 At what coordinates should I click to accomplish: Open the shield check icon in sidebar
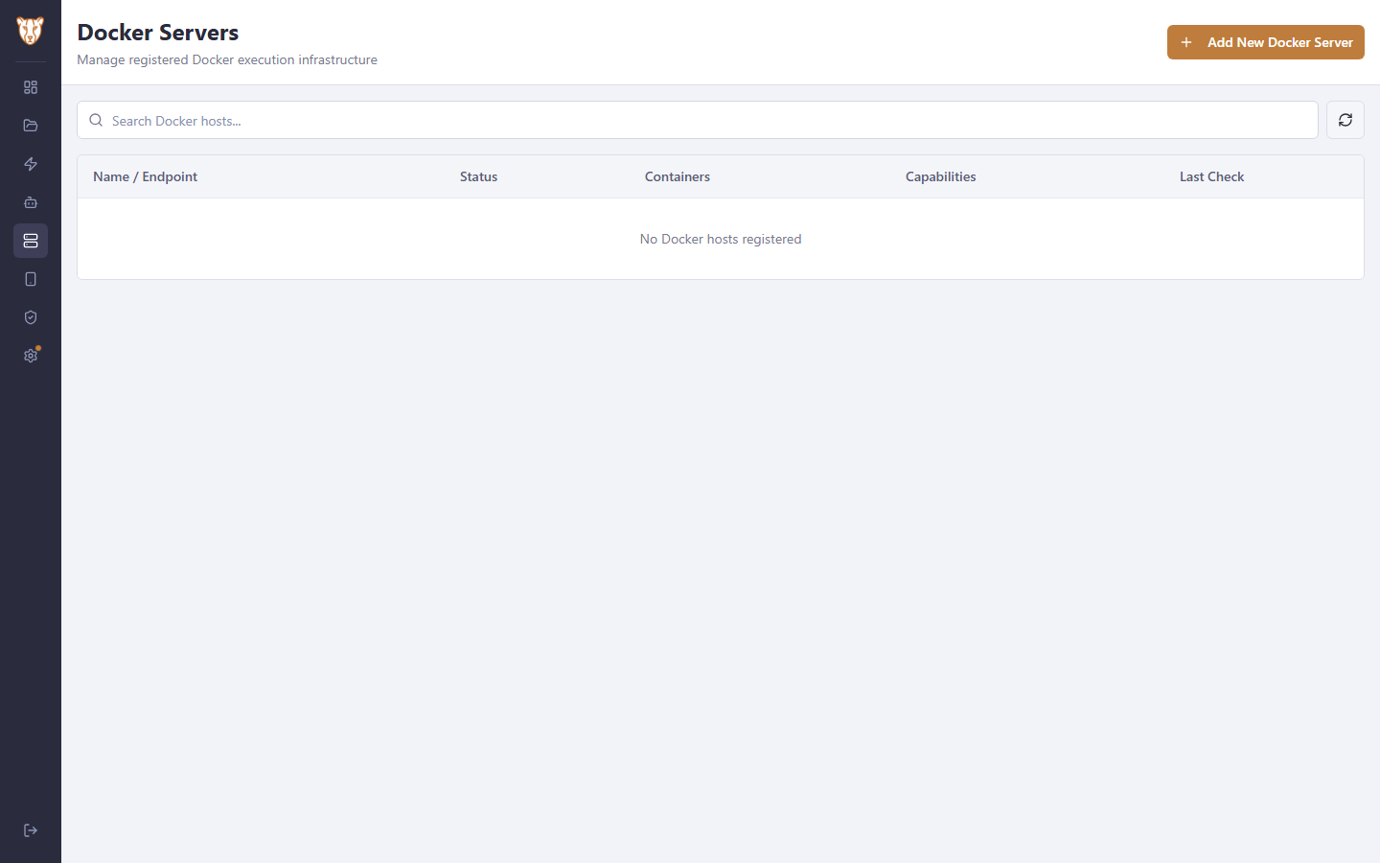[31, 317]
